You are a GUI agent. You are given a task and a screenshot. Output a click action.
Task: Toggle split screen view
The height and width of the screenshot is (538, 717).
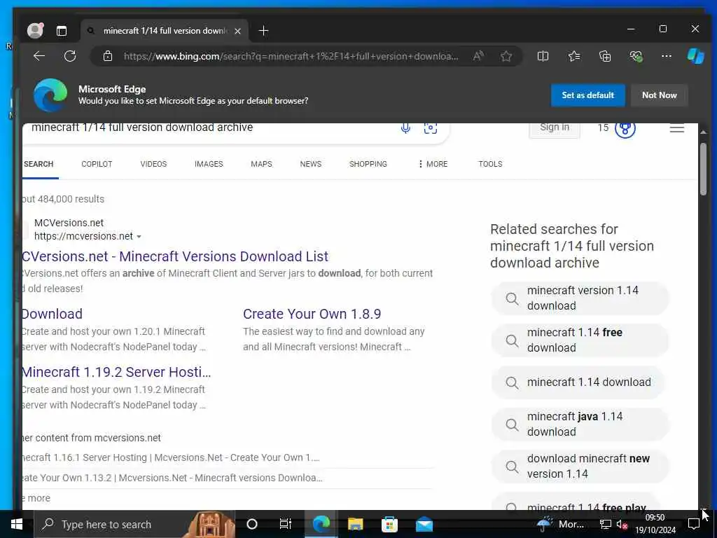tap(543, 56)
